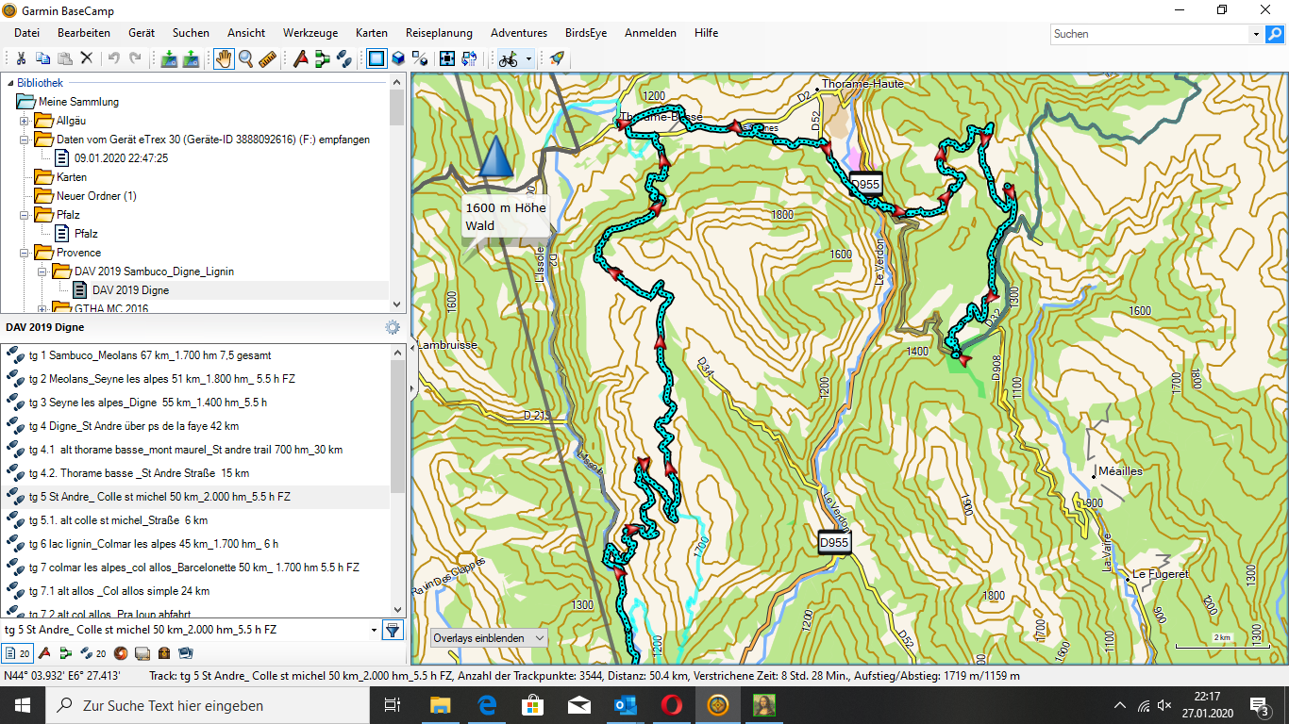Toggle the all-items filter showing 20
Image resolution: width=1289 pixels, height=724 pixels.
coord(17,652)
